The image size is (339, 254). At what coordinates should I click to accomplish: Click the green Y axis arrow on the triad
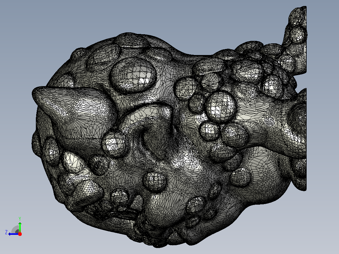coord(20,227)
